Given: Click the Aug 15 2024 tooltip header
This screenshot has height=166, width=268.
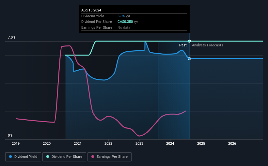Looking at the screenshot, I should tap(91, 10).
